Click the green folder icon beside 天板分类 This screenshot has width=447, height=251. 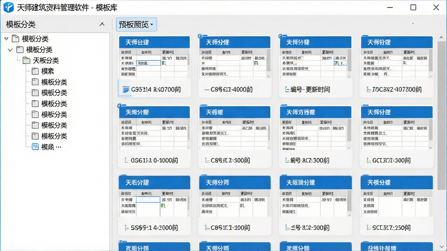27,60
